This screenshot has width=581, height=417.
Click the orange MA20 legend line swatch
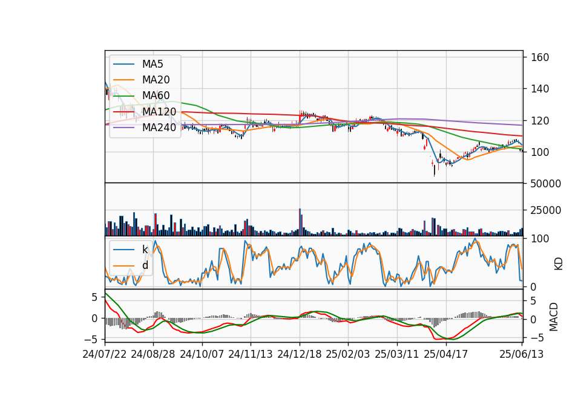[123, 80]
